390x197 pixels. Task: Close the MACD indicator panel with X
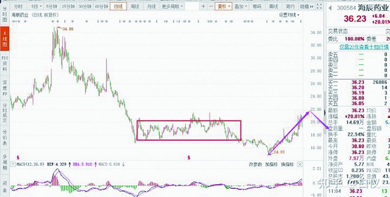(300, 164)
